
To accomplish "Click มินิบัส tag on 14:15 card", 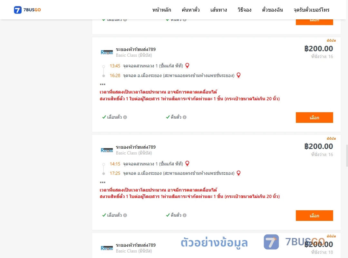I will [x=331, y=138].
